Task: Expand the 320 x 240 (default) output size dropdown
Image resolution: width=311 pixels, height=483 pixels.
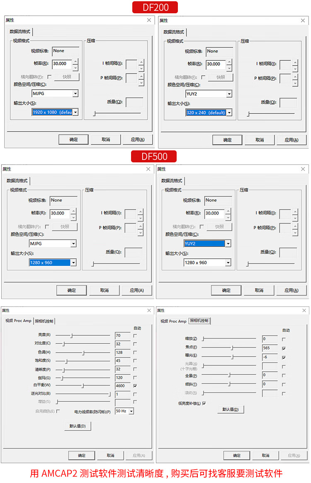Action: 229,113
